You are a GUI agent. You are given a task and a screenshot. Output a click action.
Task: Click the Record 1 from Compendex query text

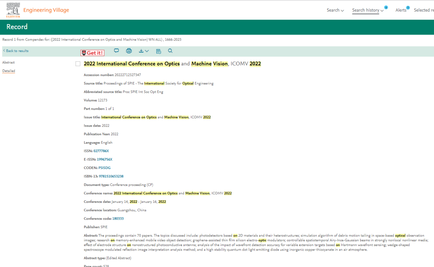92,40
